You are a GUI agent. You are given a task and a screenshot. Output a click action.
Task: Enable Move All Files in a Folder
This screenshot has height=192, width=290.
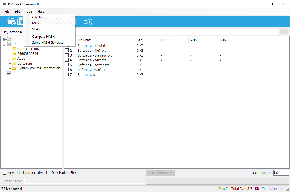5,173
